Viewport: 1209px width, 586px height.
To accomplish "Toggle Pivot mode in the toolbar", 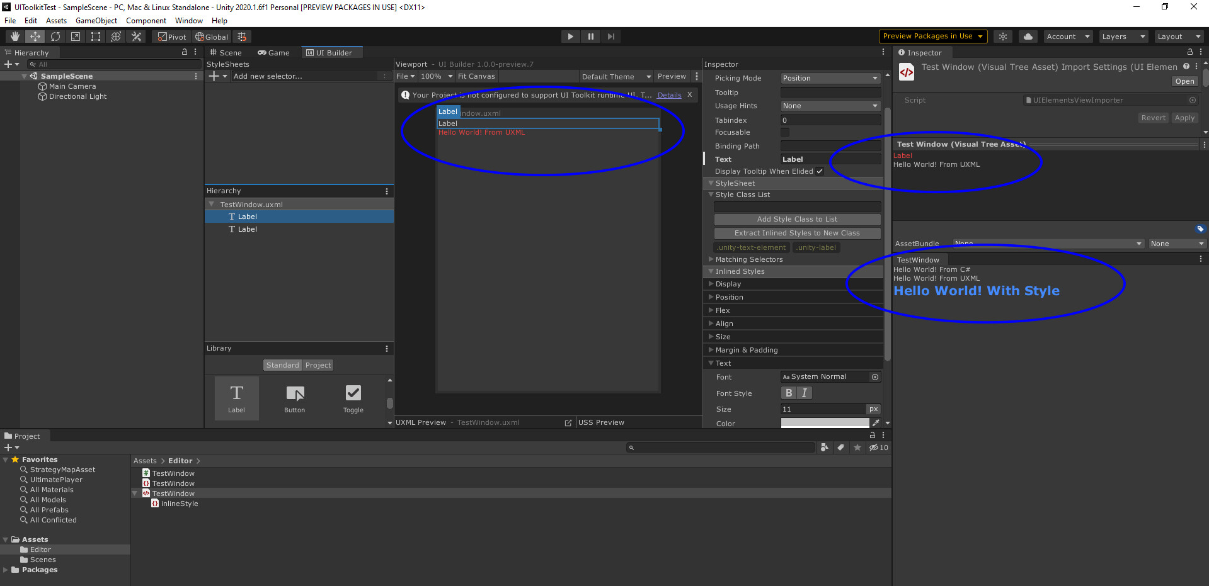I will point(171,36).
